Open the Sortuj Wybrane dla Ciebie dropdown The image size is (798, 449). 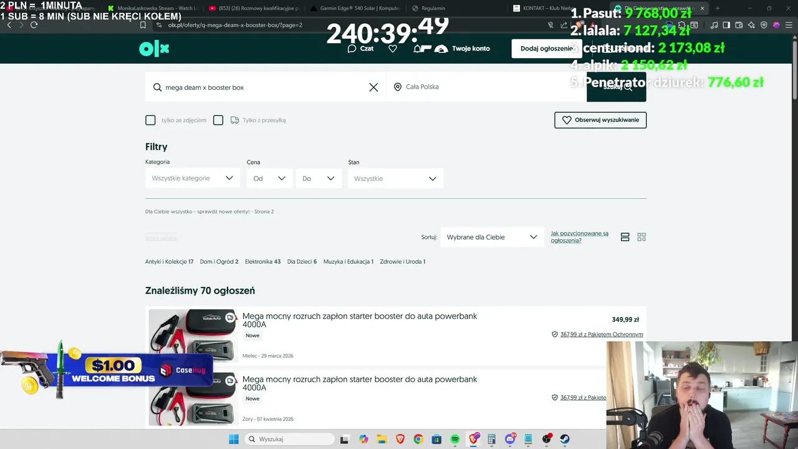(x=492, y=237)
